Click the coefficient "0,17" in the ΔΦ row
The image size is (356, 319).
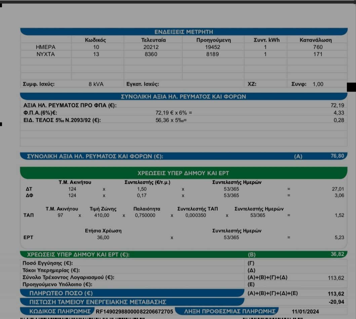[142, 196]
